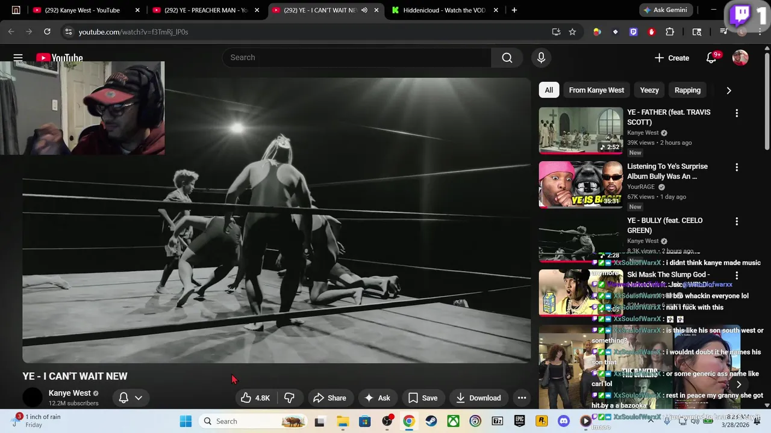Select the Rapping filter chip
This screenshot has height=433, width=771.
(687, 90)
